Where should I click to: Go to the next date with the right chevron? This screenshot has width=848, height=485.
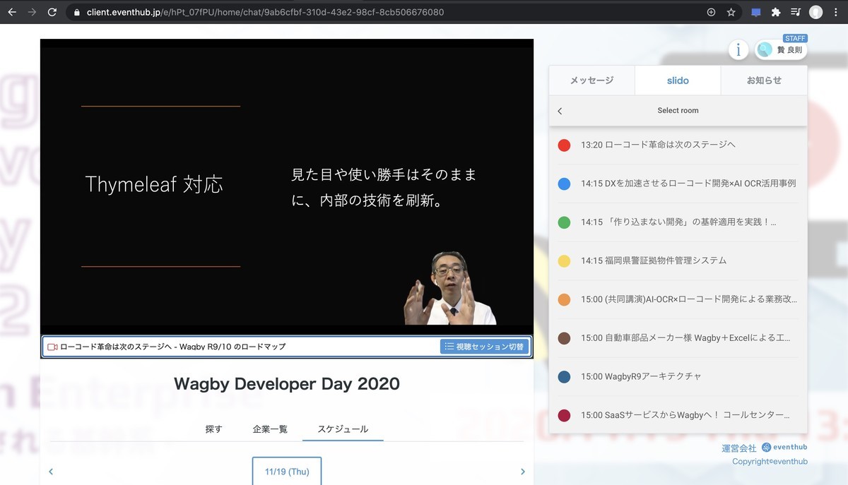pyautogui.click(x=523, y=472)
